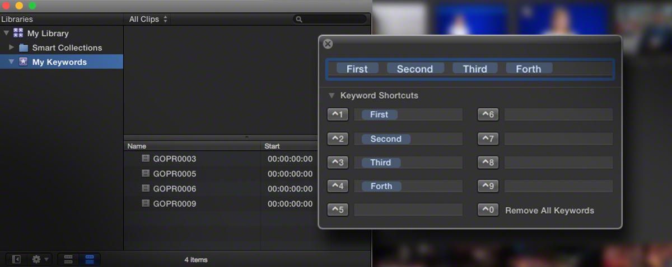The height and width of the screenshot is (267, 672).
Task: Click the ^1 shortcut button
Action: [338, 115]
